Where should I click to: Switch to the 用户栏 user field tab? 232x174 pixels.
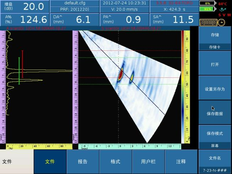pos(148,162)
